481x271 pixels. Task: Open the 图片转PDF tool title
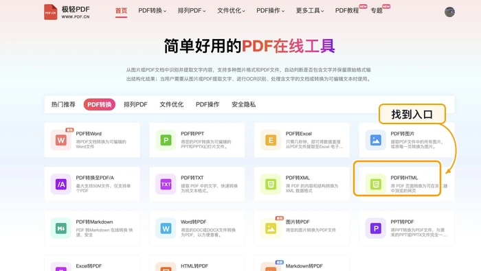pos(298,222)
